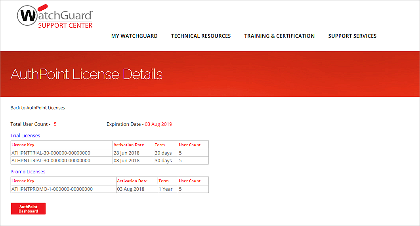420x226 pixels.
Task: Click License Key header in Trial Licenses table
Action: pyautogui.click(x=23, y=145)
